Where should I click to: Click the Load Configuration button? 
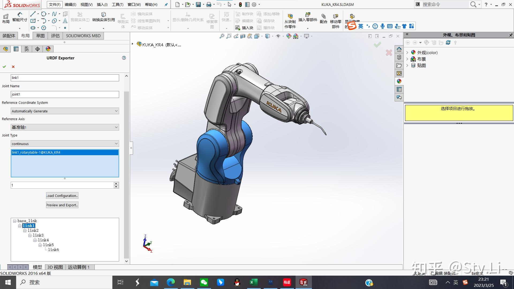point(62,196)
